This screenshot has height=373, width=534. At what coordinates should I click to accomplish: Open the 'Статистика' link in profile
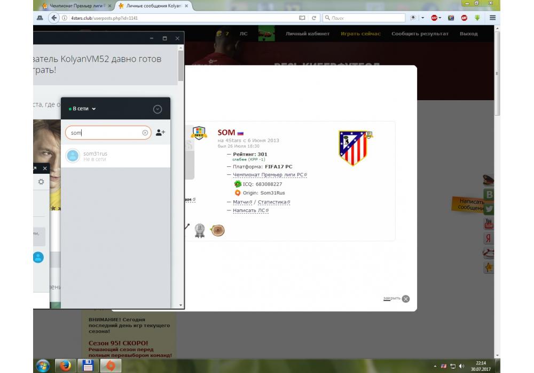coord(274,202)
